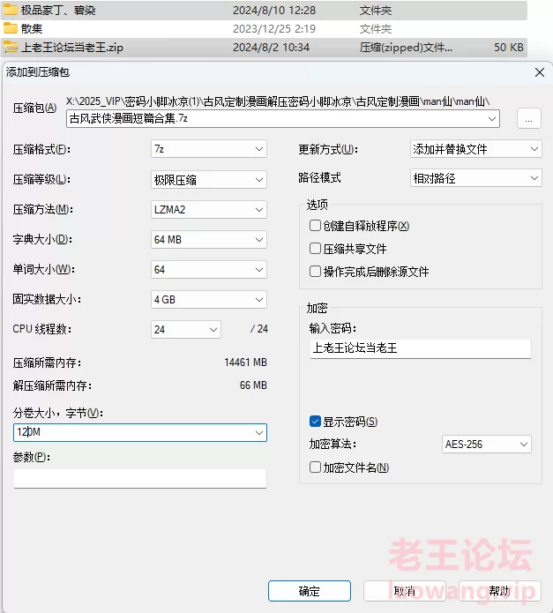The width and height of the screenshot is (553, 613).
Task: Click the 50 KB size cell
Action: point(508,48)
